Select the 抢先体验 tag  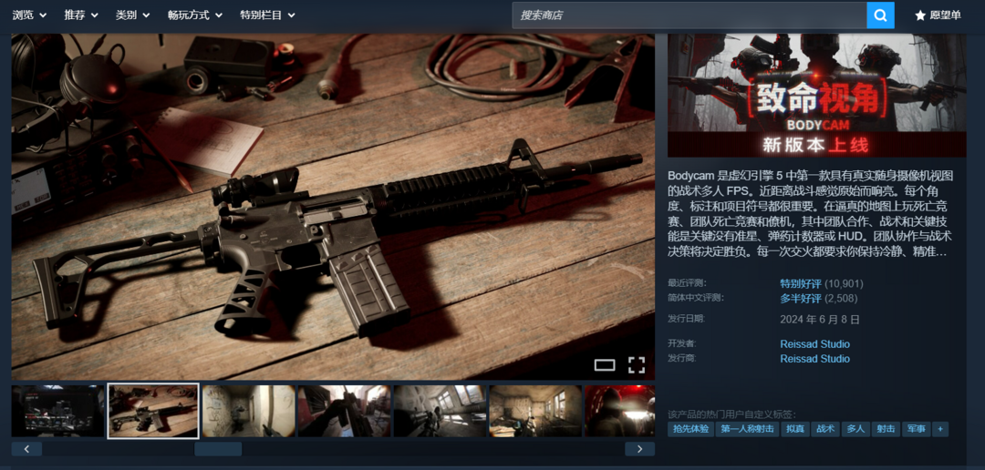coord(690,429)
